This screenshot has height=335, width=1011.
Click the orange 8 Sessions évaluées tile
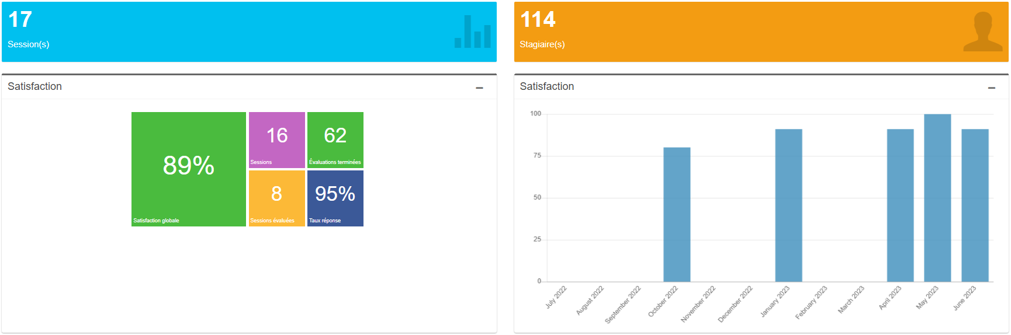click(x=276, y=198)
